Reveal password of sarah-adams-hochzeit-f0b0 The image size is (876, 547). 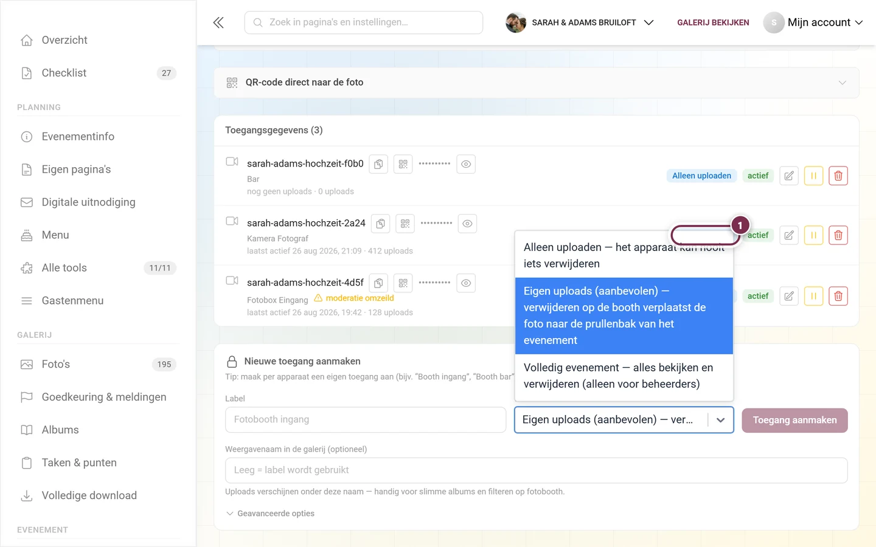pos(466,164)
